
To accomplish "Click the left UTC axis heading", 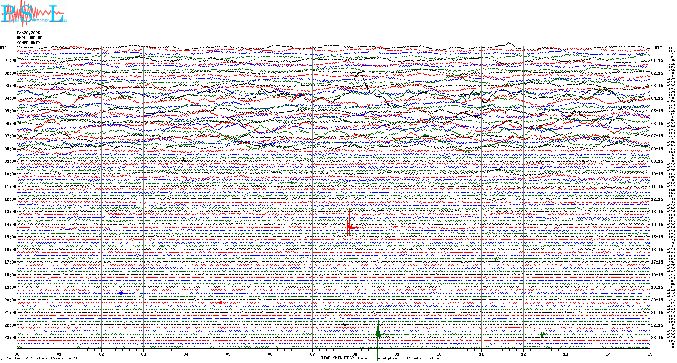I will pyautogui.click(x=3, y=48).
